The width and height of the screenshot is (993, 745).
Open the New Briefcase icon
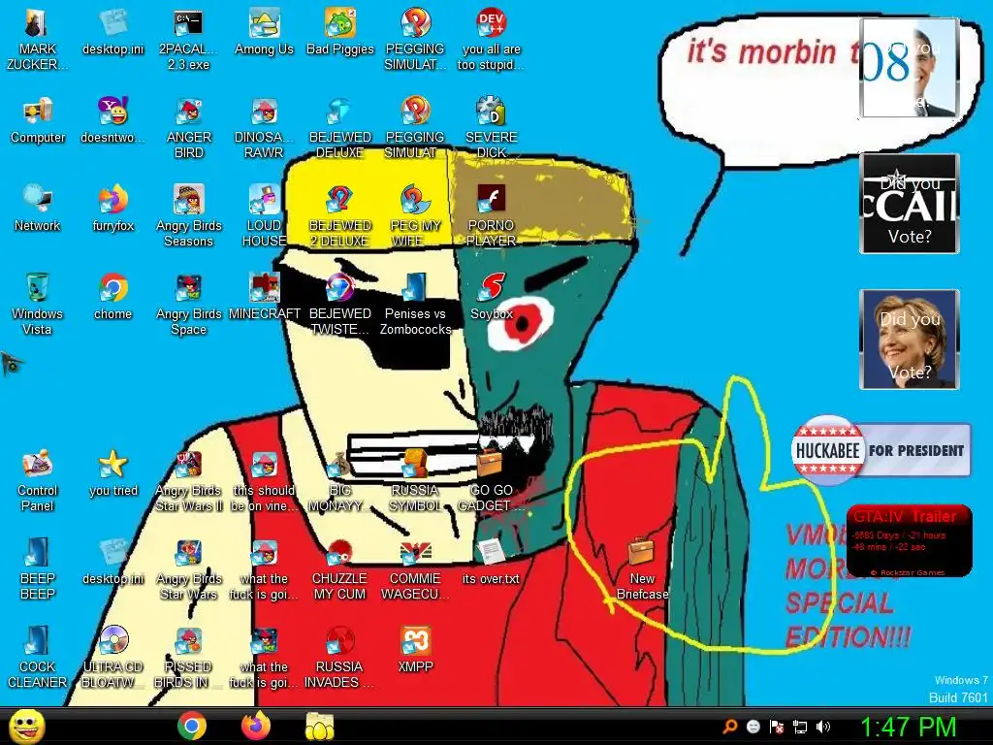point(642,568)
